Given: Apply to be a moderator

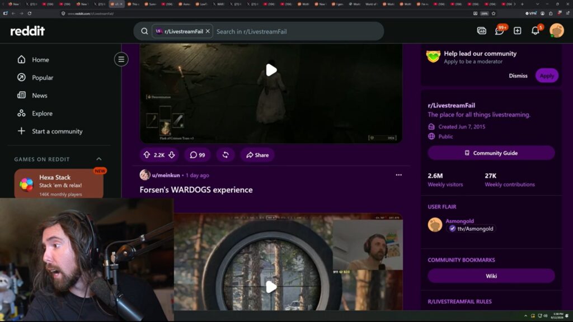Looking at the screenshot, I should tap(547, 75).
